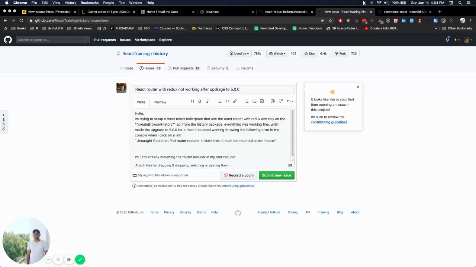Viewport: 476px width, 267px height.
Task: Click the Record a Loom button
Action: [x=239, y=175]
